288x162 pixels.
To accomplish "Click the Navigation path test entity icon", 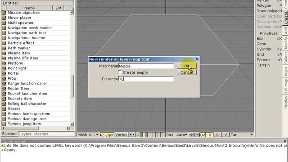I will point(4,33).
